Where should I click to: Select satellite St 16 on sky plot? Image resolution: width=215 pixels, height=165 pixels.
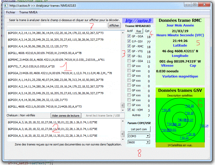tap(191, 134)
